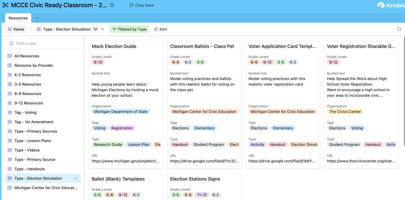The image size is (405, 200).
Task: Switch to the Resources tab
Action: (18, 18)
